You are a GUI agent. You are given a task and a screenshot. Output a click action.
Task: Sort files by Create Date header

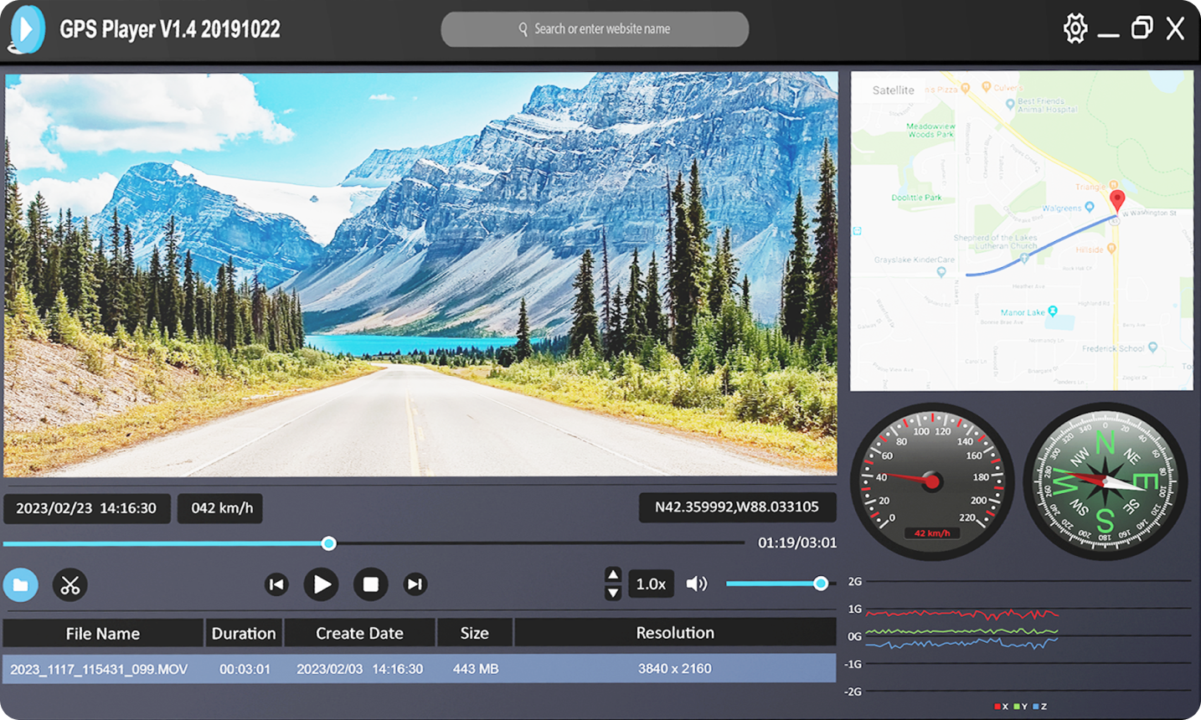tap(359, 633)
